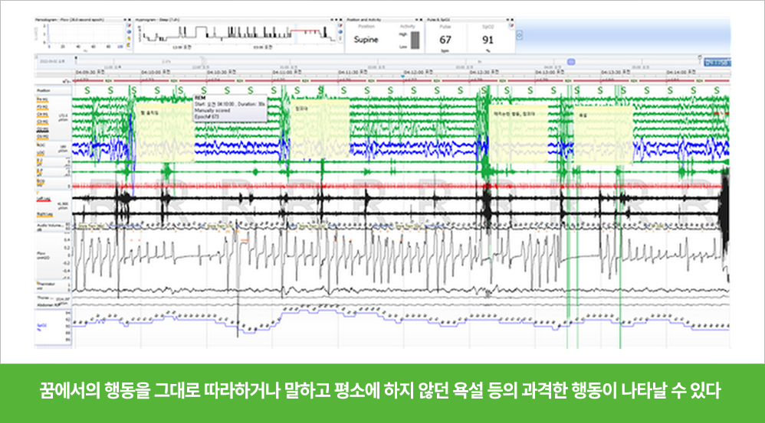The height and width of the screenshot is (423, 765).
Task: Select the Audio Volume channel label
Action: tap(50, 226)
